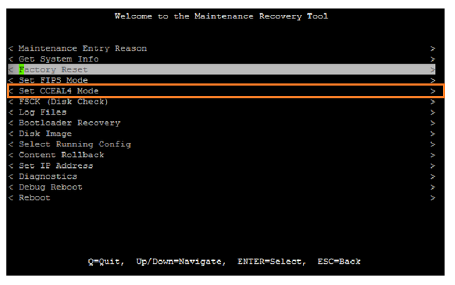Select Set FIPS Mode
Screen dimensions: 455x285
[221, 81]
